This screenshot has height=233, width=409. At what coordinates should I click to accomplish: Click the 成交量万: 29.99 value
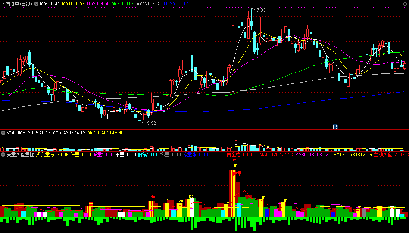tap(52, 155)
